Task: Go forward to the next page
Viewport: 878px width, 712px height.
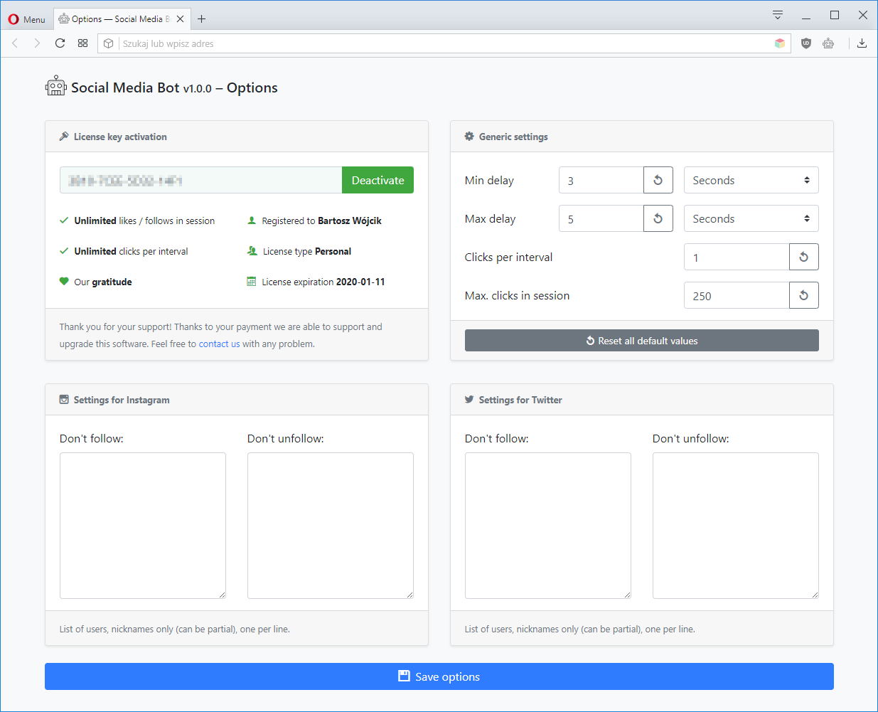Action: (38, 43)
